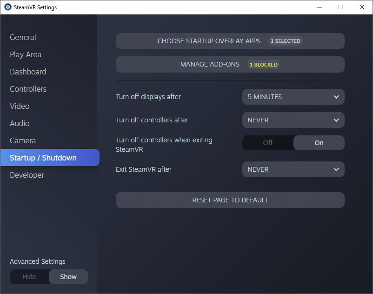The image size is (373, 294).
Task: Open the Developer settings tab
Action: pos(27,175)
